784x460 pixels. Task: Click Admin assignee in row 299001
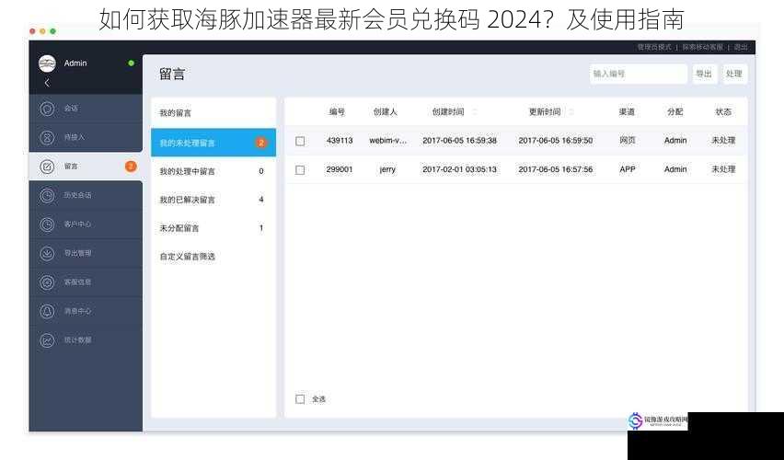pos(675,169)
